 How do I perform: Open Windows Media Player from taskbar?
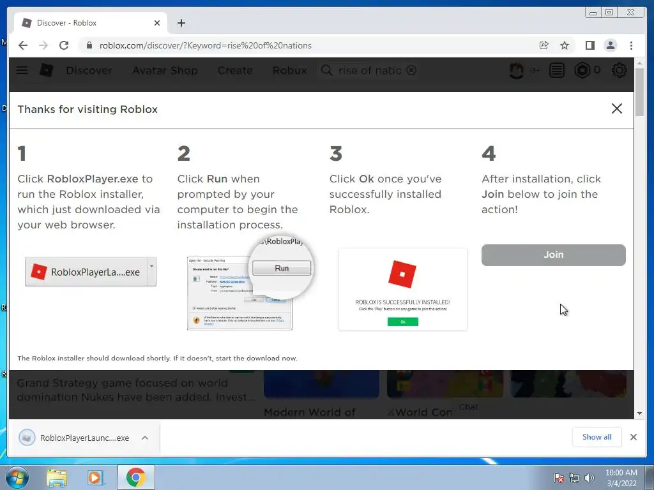tap(96, 477)
